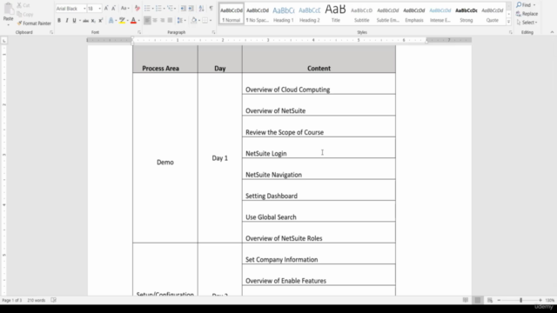Viewport: 557px width, 313px height.
Task: Apply strikethrough formatting
Action: [x=85, y=21]
